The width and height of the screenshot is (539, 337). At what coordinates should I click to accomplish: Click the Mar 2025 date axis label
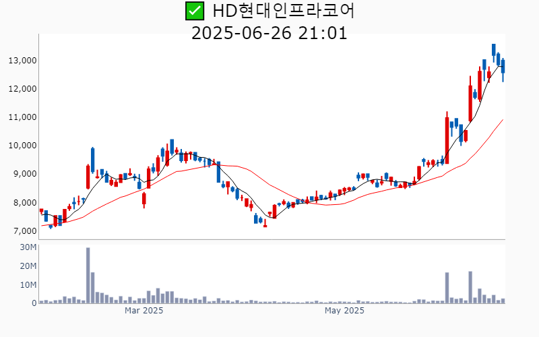(x=144, y=311)
